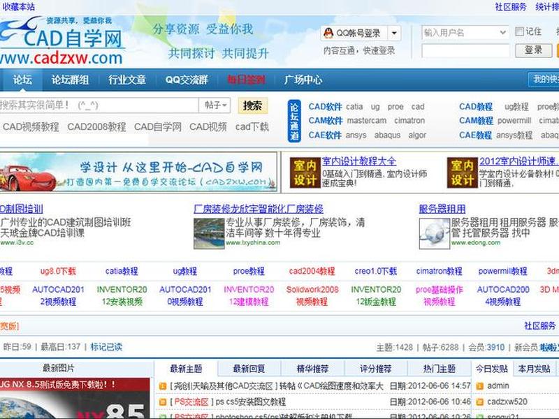559x419 pixels.
Task: Open the 论坛 navigation tab
Action: pyautogui.click(x=22, y=80)
